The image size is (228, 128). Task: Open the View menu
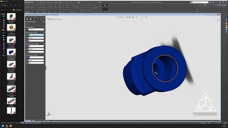click(44, 2)
